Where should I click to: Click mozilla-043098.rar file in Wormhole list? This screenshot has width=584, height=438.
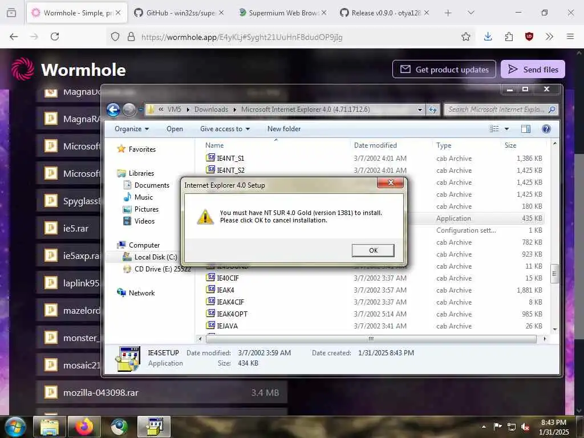click(161, 392)
